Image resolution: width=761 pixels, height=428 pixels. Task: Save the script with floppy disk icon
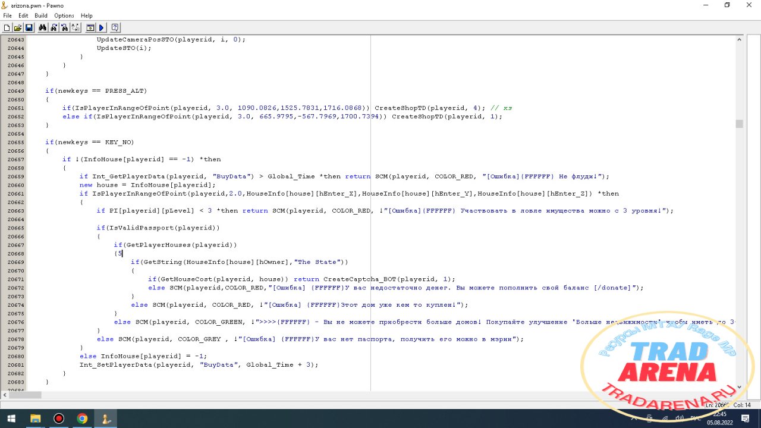[x=29, y=27]
